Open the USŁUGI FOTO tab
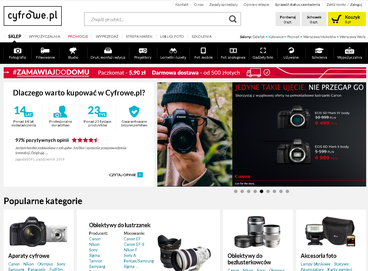The image size is (368, 271). [x=172, y=36]
